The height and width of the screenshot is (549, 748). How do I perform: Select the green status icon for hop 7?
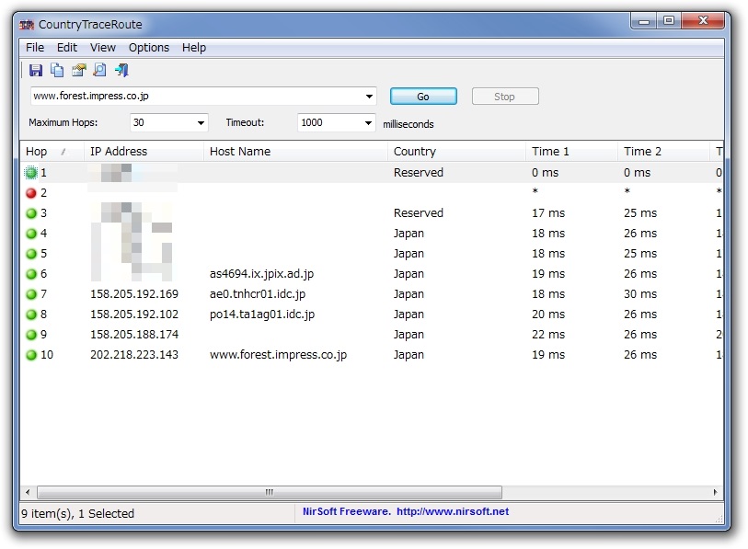point(31,294)
